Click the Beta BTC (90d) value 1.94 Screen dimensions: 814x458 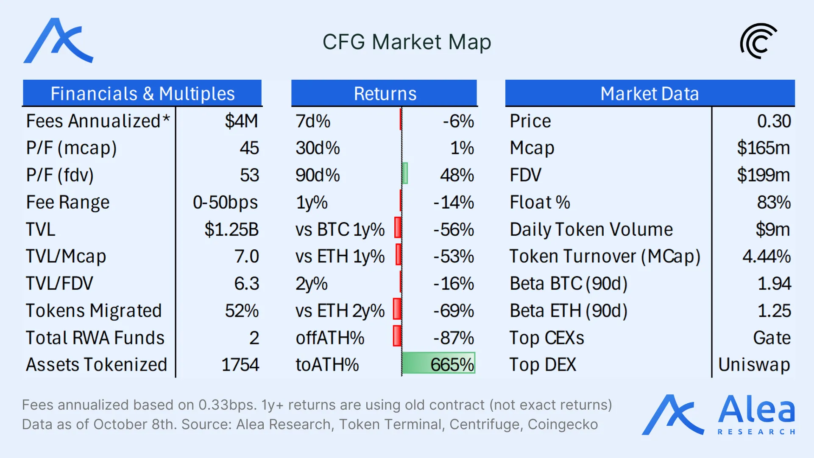pyautogui.click(x=774, y=284)
